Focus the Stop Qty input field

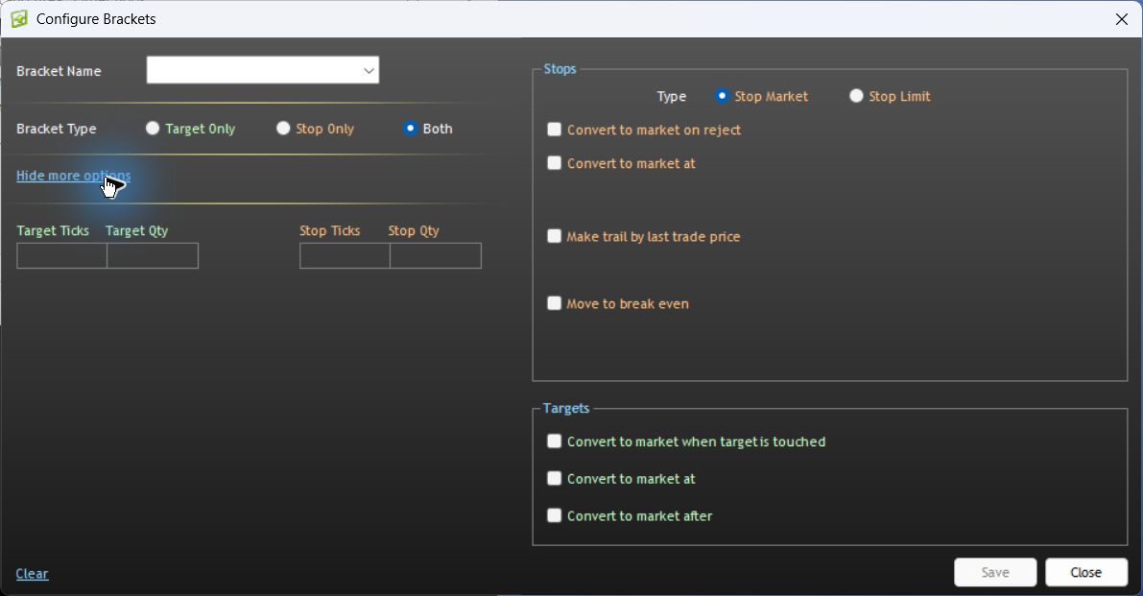click(x=435, y=255)
